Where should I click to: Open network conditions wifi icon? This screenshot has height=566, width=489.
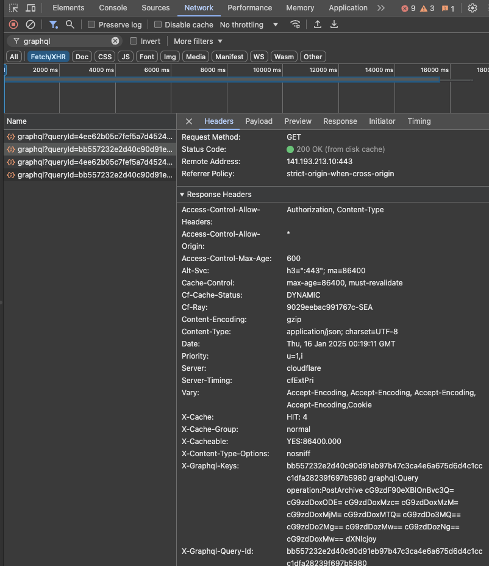coord(295,24)
